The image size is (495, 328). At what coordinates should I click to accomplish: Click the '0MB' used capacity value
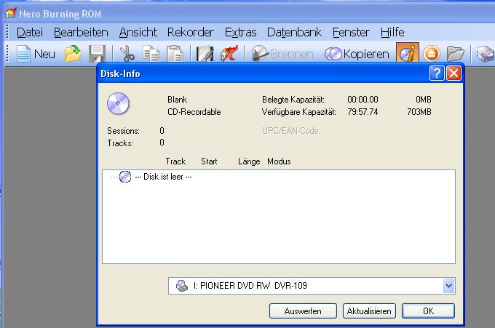(x=424, y=100)
